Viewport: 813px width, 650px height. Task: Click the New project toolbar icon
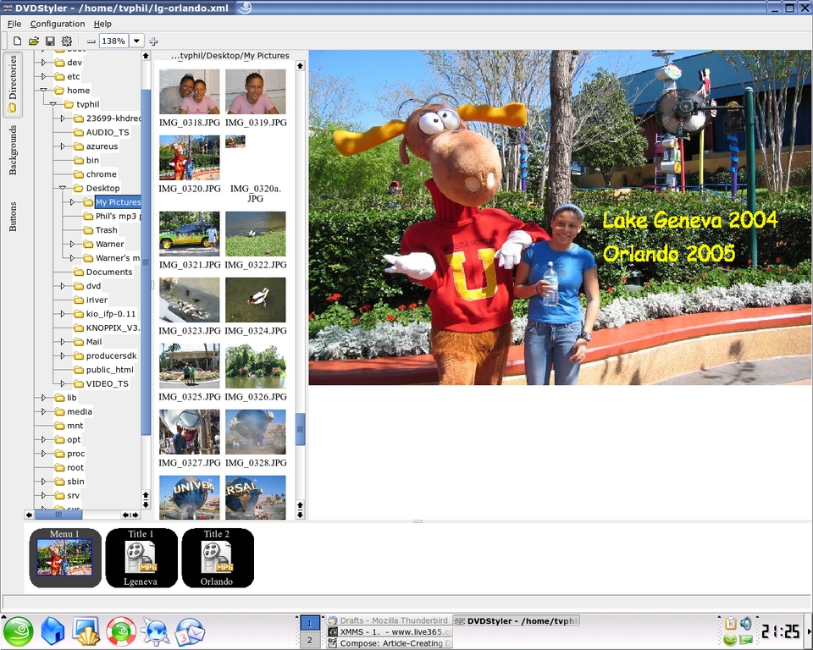coord(17,41)
